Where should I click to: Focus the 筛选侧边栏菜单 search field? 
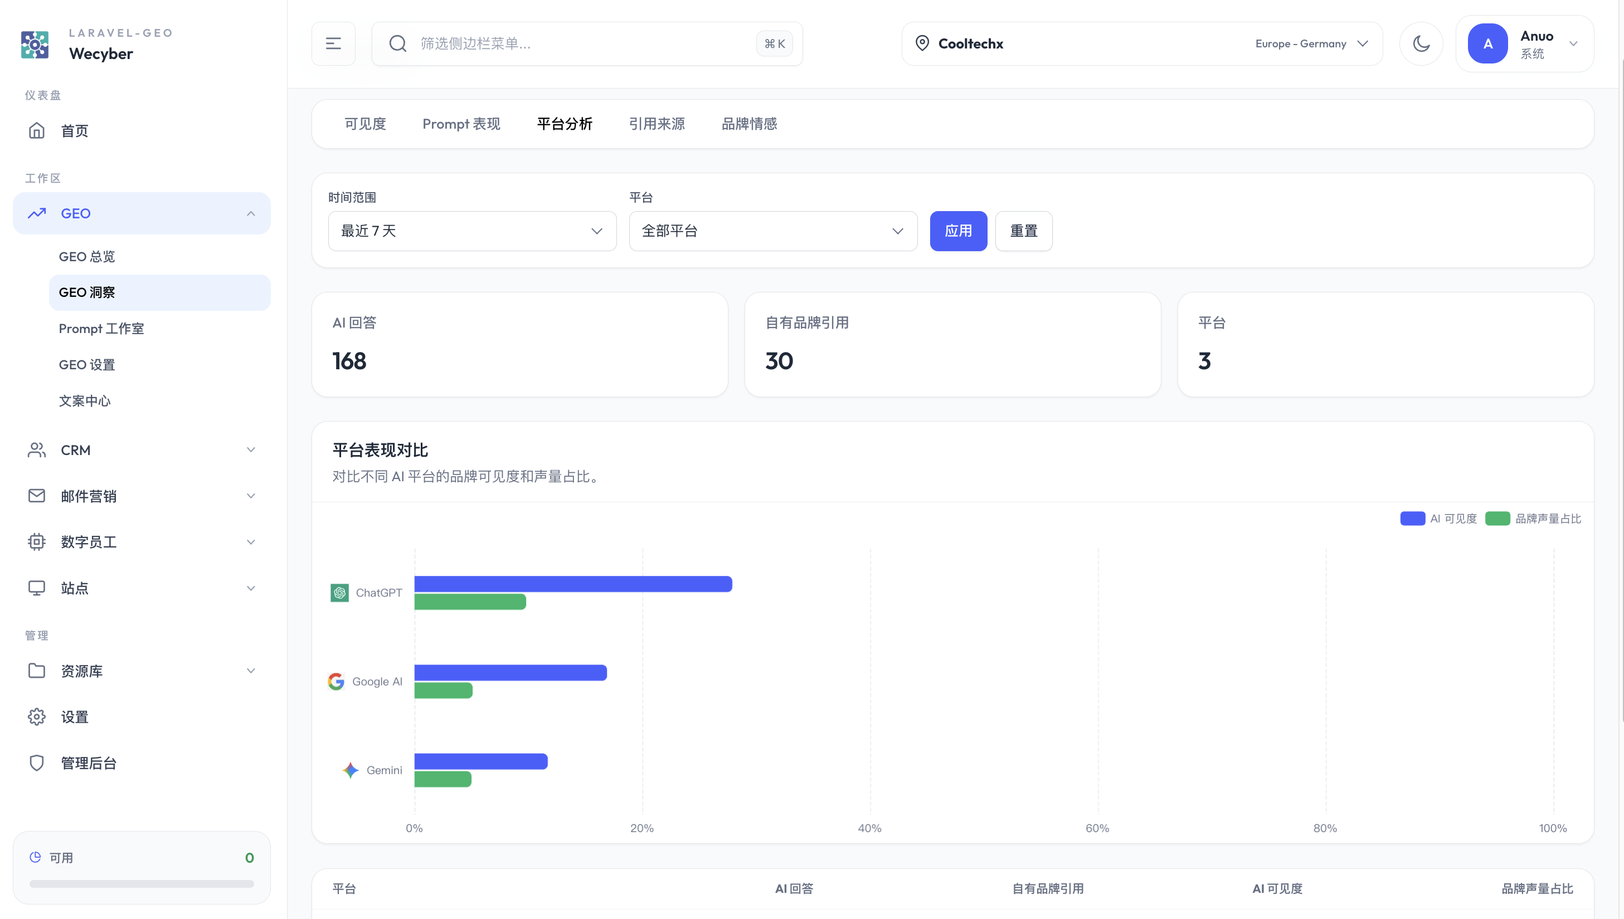click(587, 43)
